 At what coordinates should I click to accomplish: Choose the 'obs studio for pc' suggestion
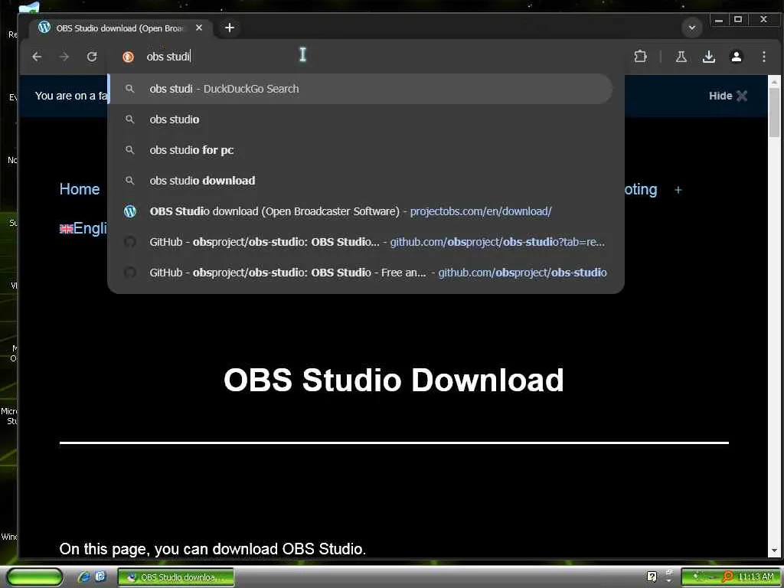click(360, 150)
